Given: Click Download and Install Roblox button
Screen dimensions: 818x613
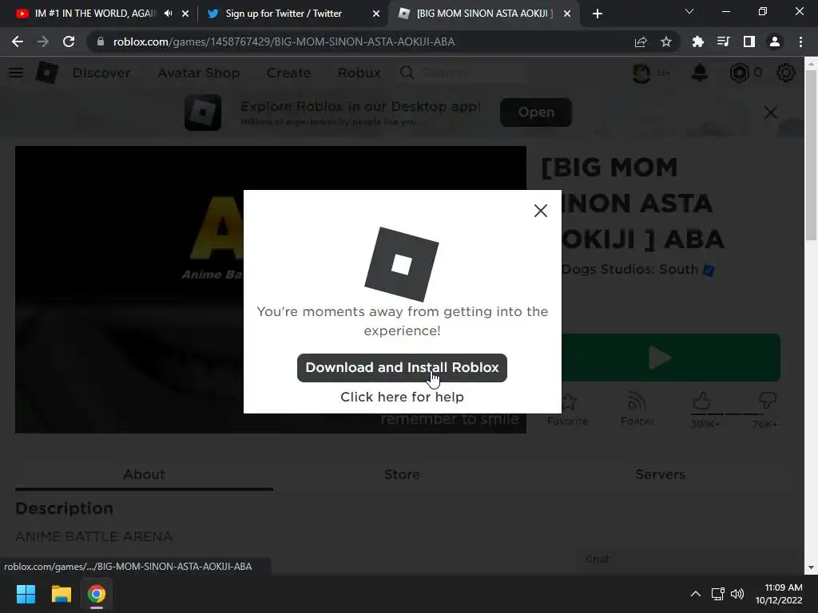Looking at the screenshot, I should click(402, 367).
